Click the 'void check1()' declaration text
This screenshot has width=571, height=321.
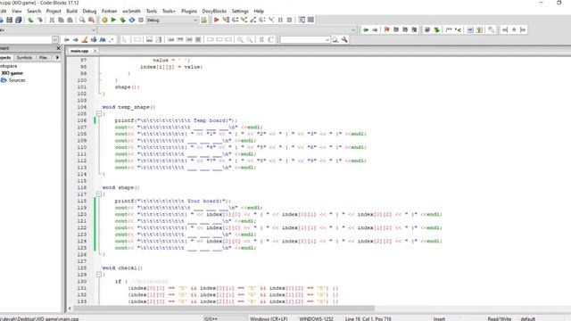point(122,267)
